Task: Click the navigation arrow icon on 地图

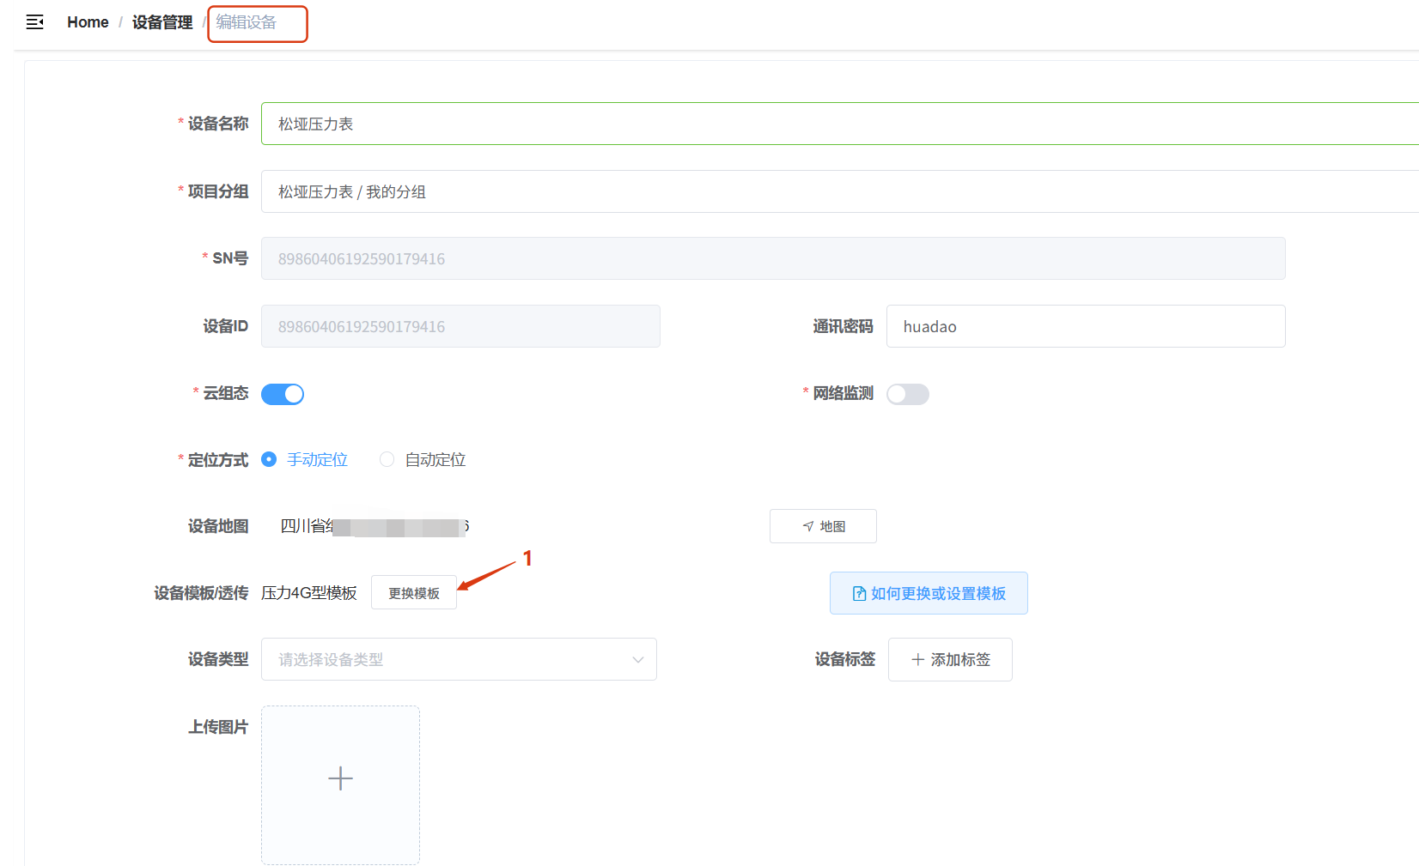Action: click(x=808, y=526)
